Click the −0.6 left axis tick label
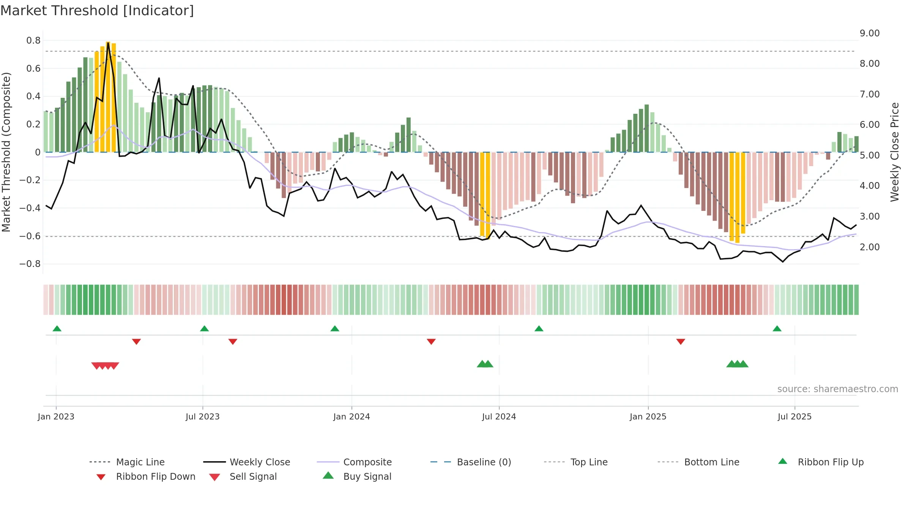The height and width of the screenshot is (512, 911). [x=30, y=236]
